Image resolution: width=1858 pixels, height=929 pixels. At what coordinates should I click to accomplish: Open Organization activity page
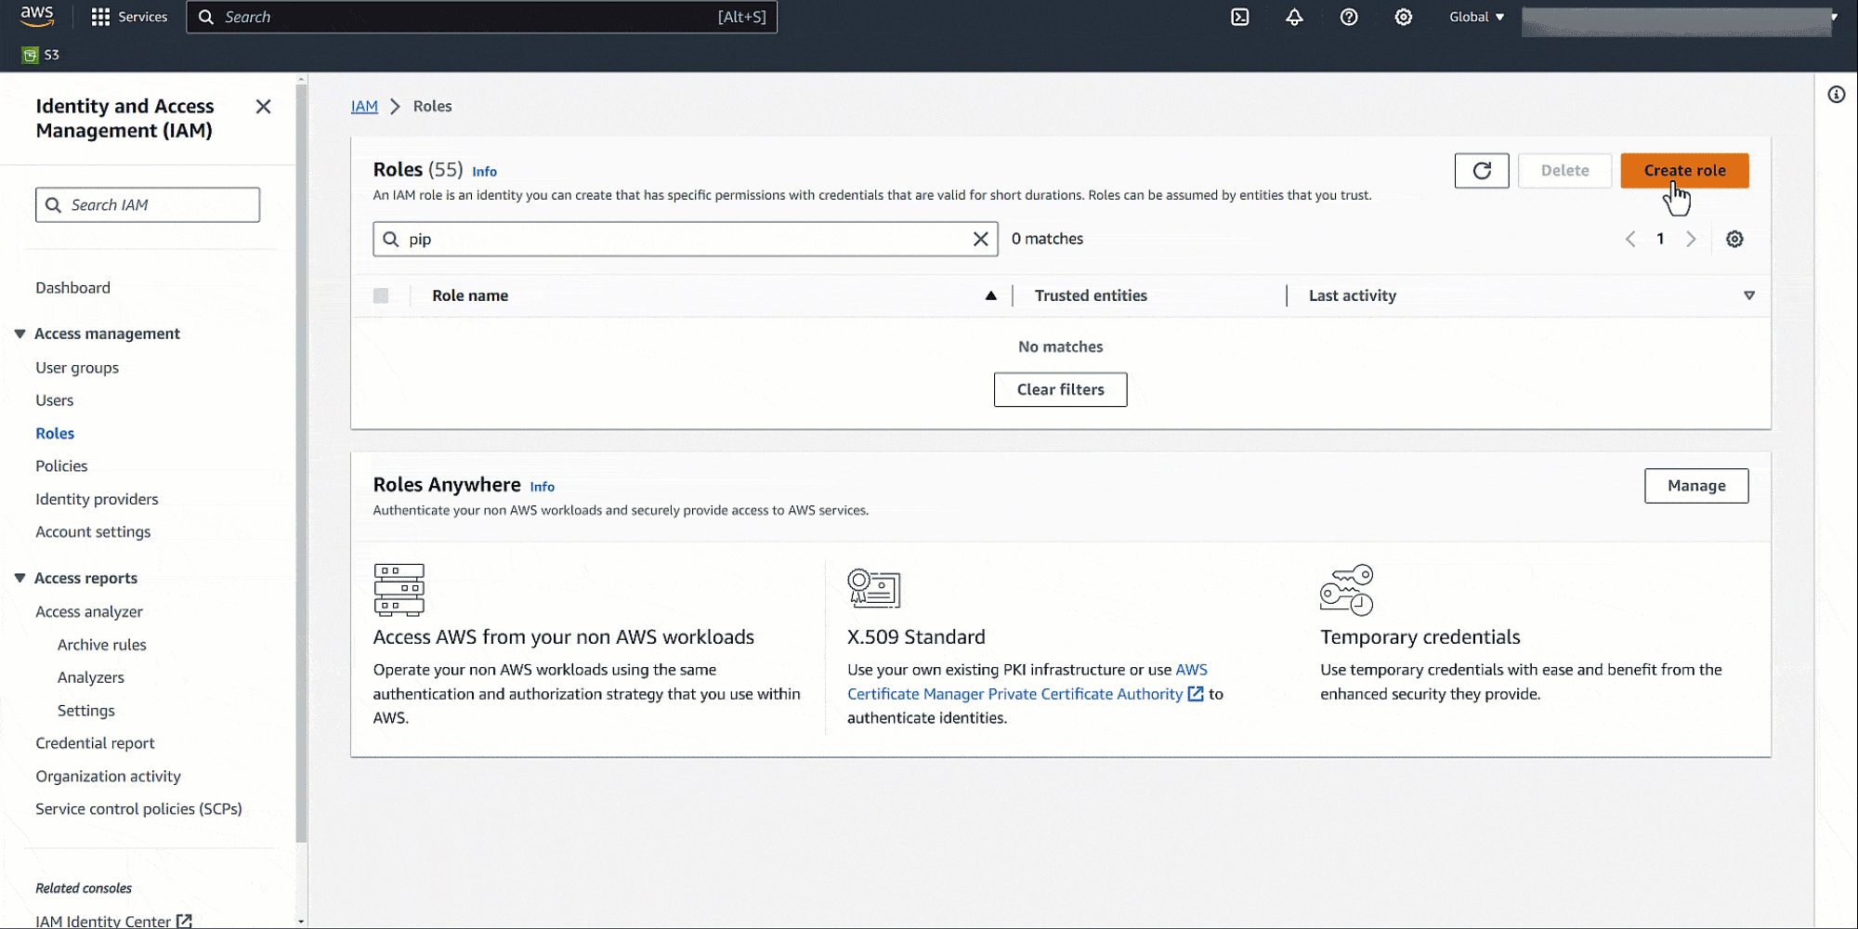108,777
